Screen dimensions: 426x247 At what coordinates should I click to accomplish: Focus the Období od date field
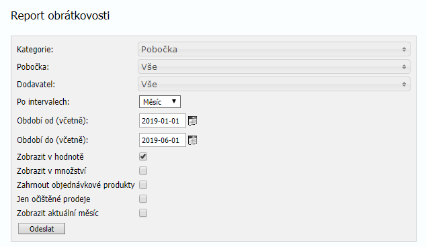163,121
